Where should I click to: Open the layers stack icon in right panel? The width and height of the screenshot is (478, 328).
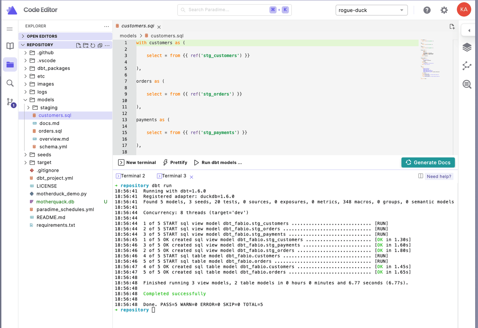467,47
